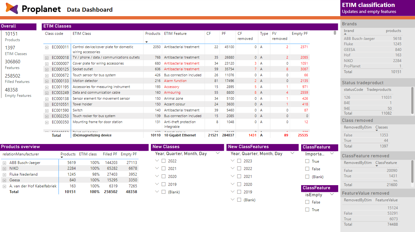Image resolution: width=415 pixels, height=232 pixels.
Task: Select status code 94E row
Action: [x=368, y=108]
